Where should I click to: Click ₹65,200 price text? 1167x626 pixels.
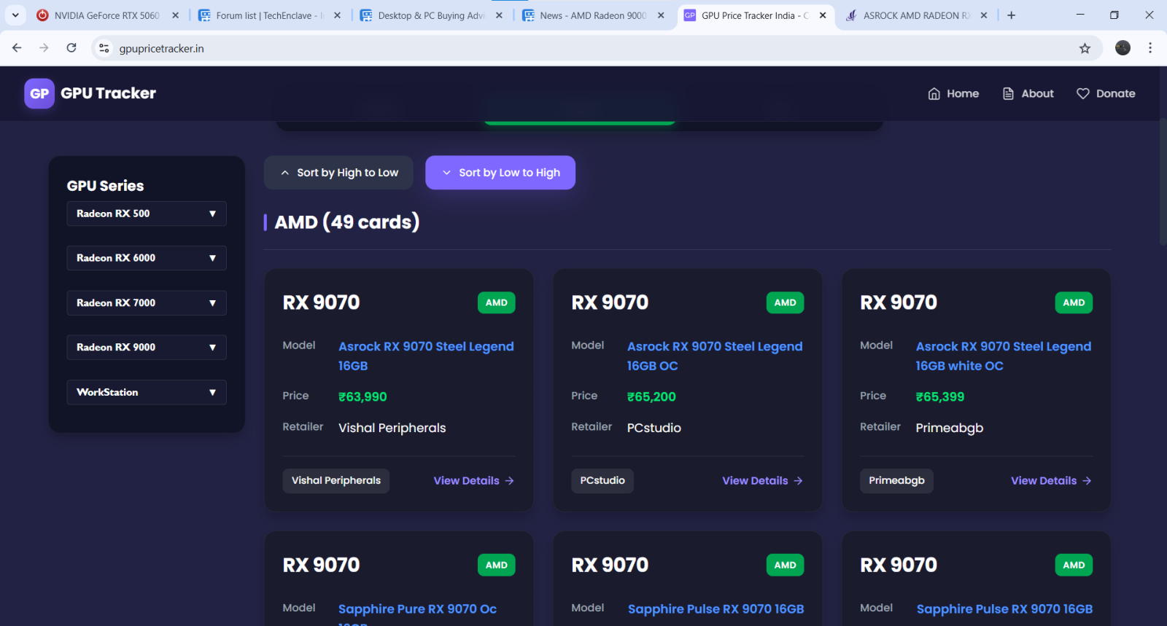point(651,396)
